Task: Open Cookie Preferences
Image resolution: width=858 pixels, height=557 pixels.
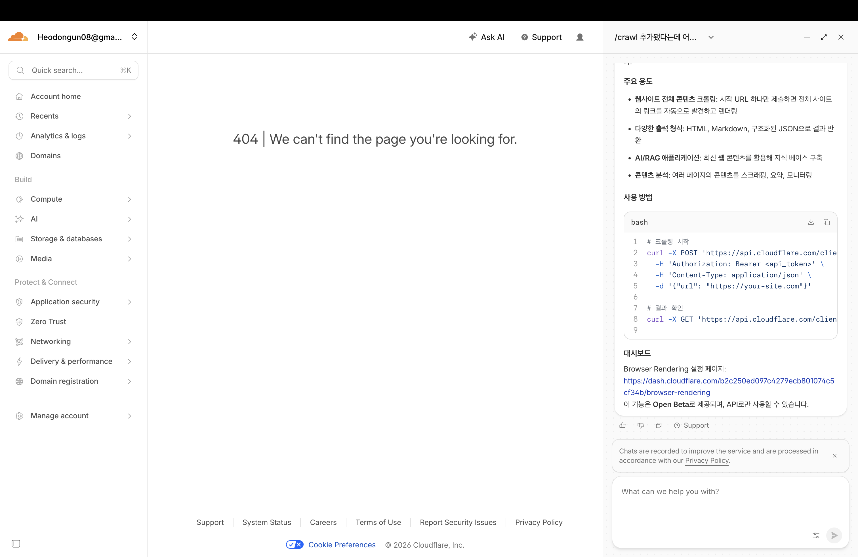Action: click(x=342, y=545)
